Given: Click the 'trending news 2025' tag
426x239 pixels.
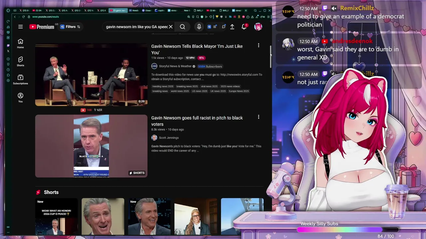Looking at the screenshot, I should (x=163, y=87).
